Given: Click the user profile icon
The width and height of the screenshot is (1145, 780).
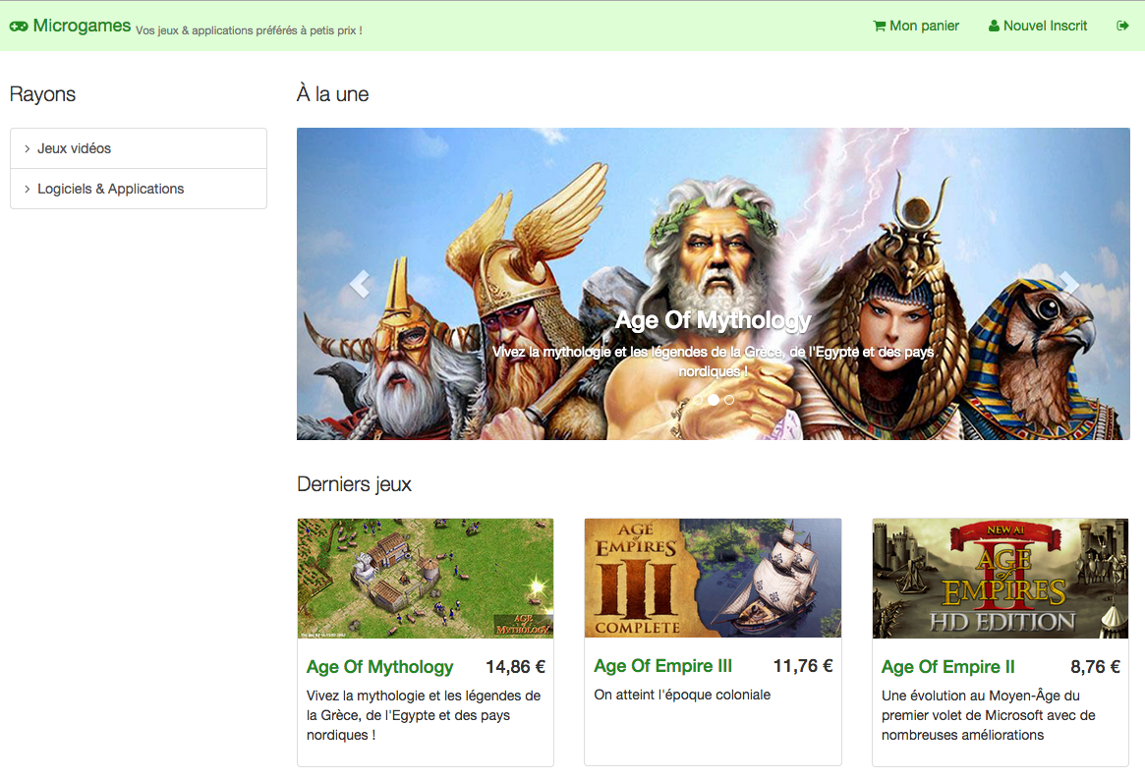Looking at the screenshot, I should 994,27.
